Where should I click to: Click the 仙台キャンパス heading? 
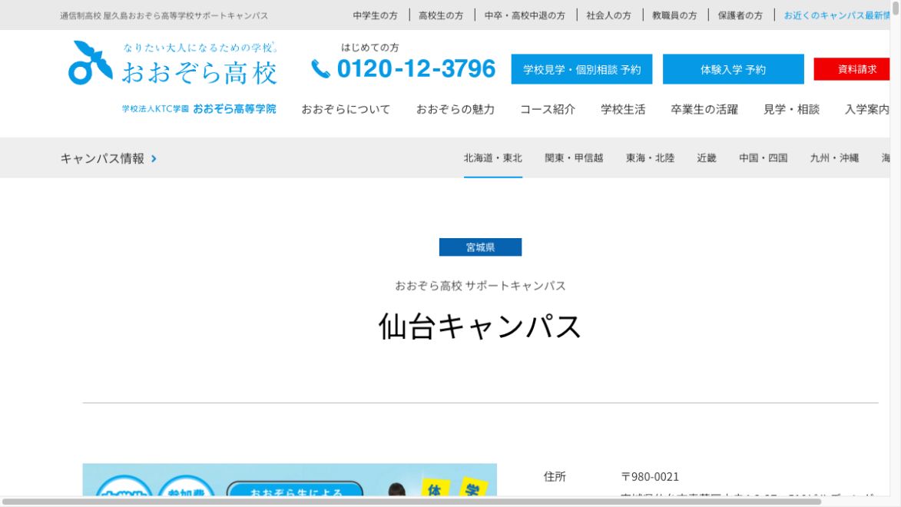pos(480,326)
